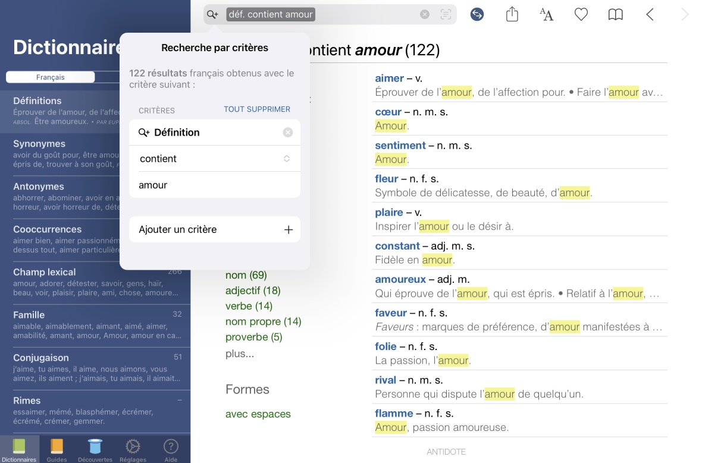Open the Réglages gear tab

[133, 449]
